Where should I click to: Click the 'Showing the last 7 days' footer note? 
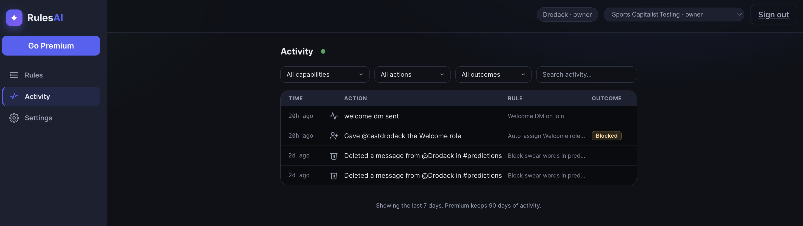pyautogui.click(x=458, y=205)
